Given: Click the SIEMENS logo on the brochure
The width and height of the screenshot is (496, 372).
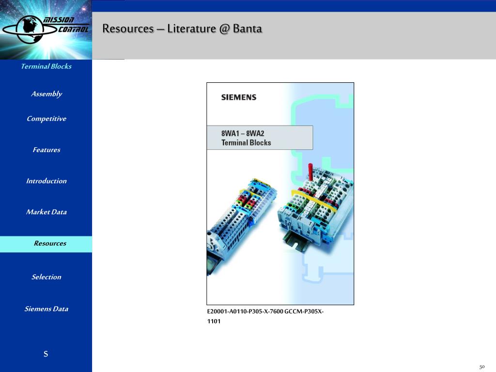Looking at the screenshot, I should [x=239, y=97].
